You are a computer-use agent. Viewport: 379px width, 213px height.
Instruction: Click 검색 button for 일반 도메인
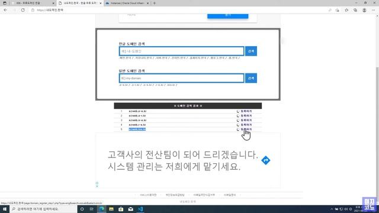[251, 78]
